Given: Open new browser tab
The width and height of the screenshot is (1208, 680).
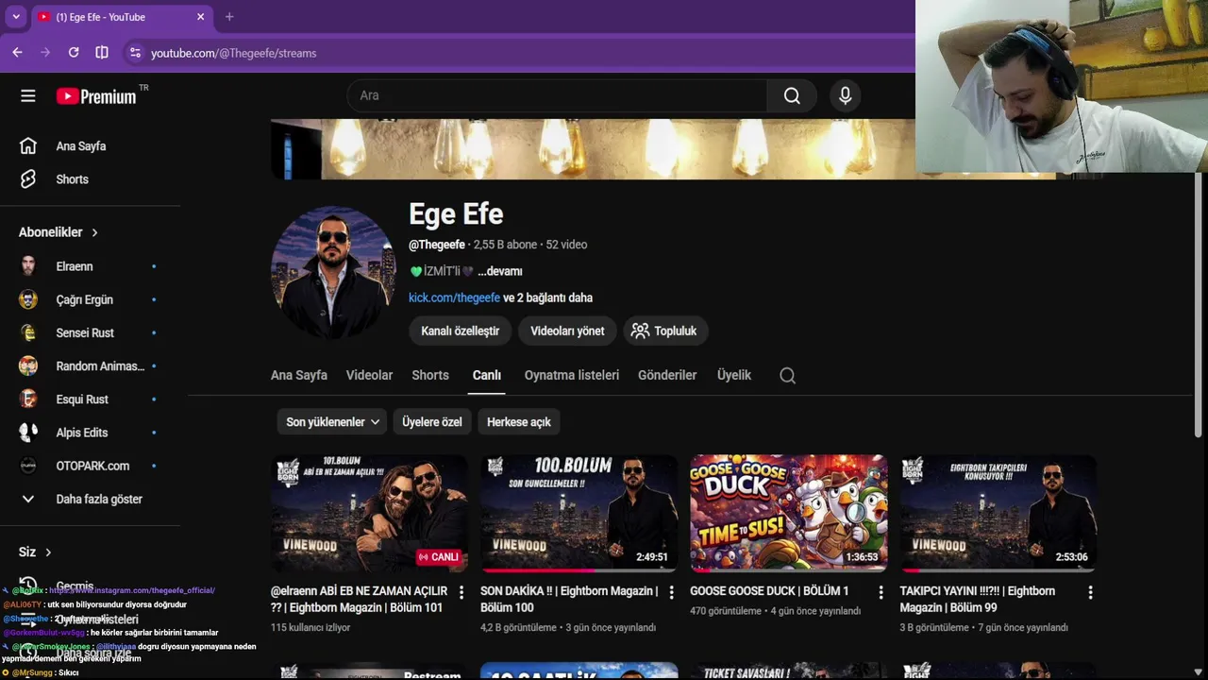Looking at the screenshot, I should point(228,17).
